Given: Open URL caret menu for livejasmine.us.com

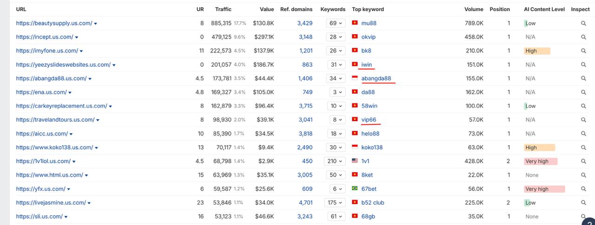Looking at the screenshot, I should pos(89,203).
